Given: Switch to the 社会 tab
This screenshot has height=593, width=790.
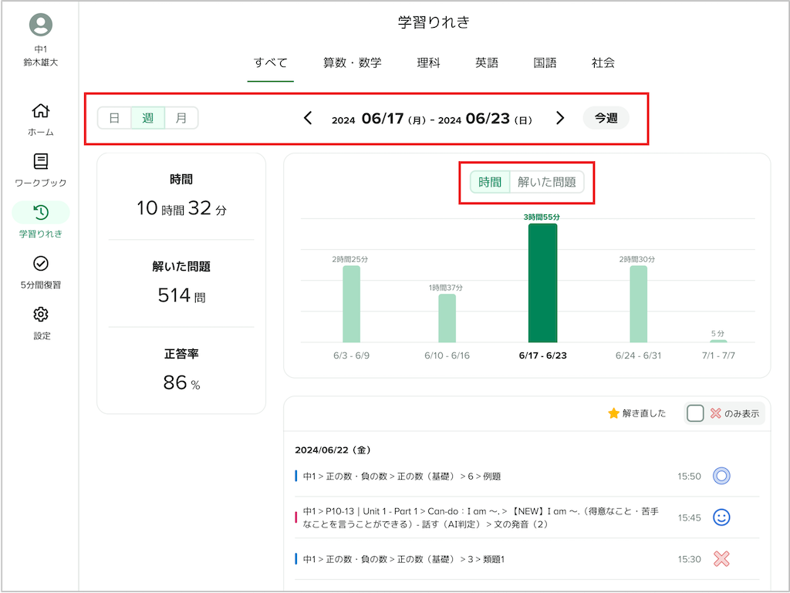Looking at the screenshot, I should [603, 63].
